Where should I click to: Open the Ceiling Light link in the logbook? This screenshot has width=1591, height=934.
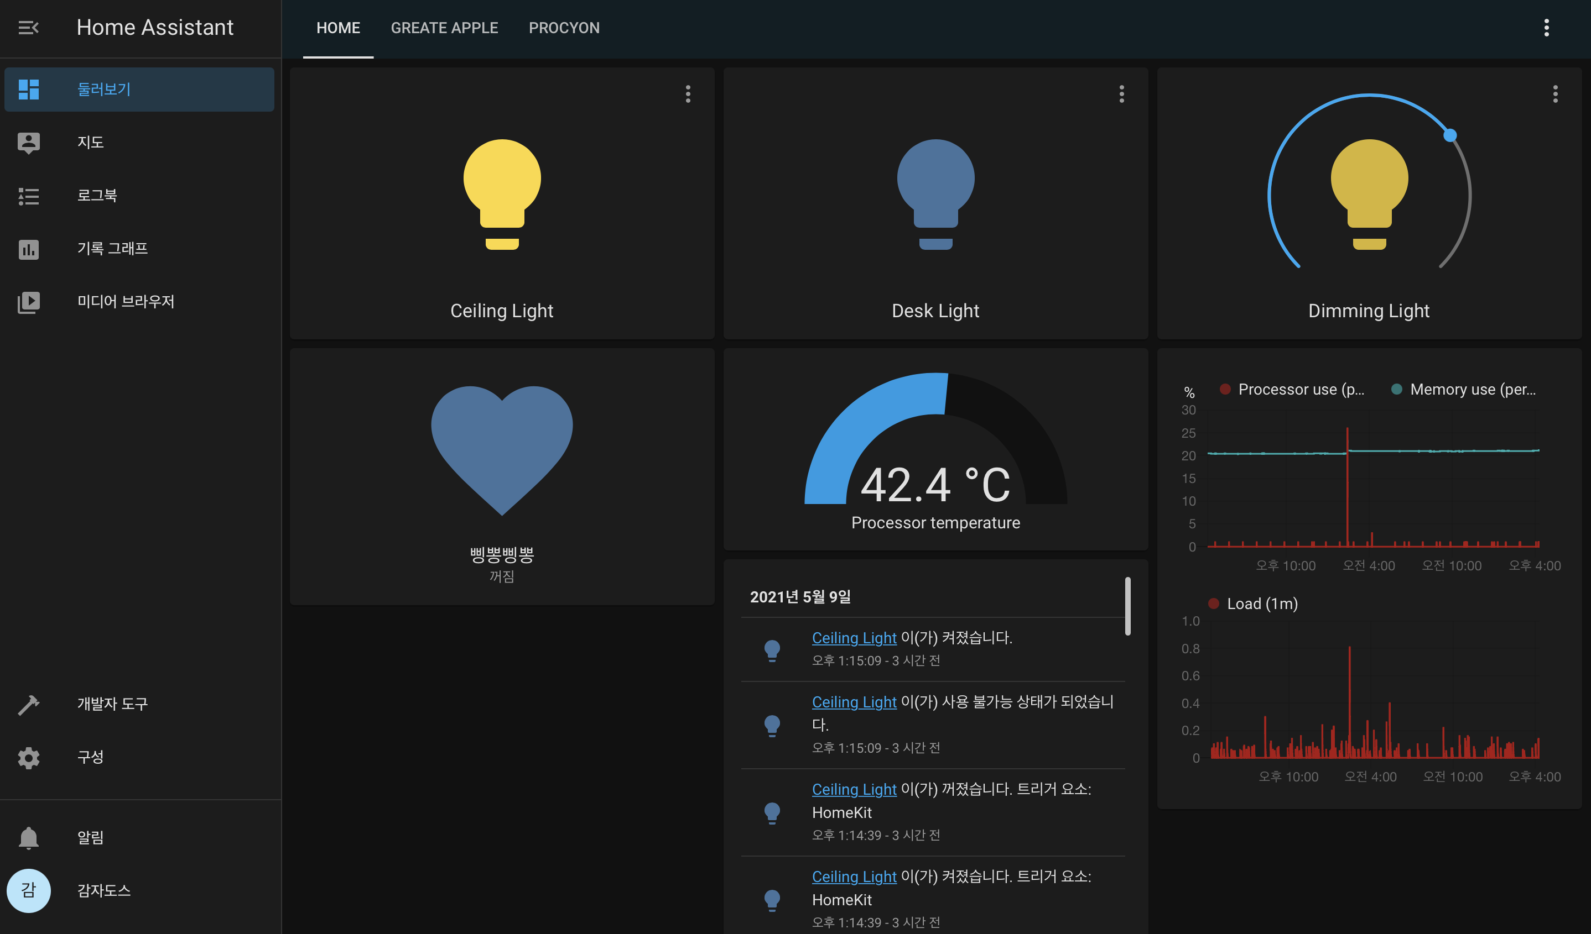tap(854, 638)
